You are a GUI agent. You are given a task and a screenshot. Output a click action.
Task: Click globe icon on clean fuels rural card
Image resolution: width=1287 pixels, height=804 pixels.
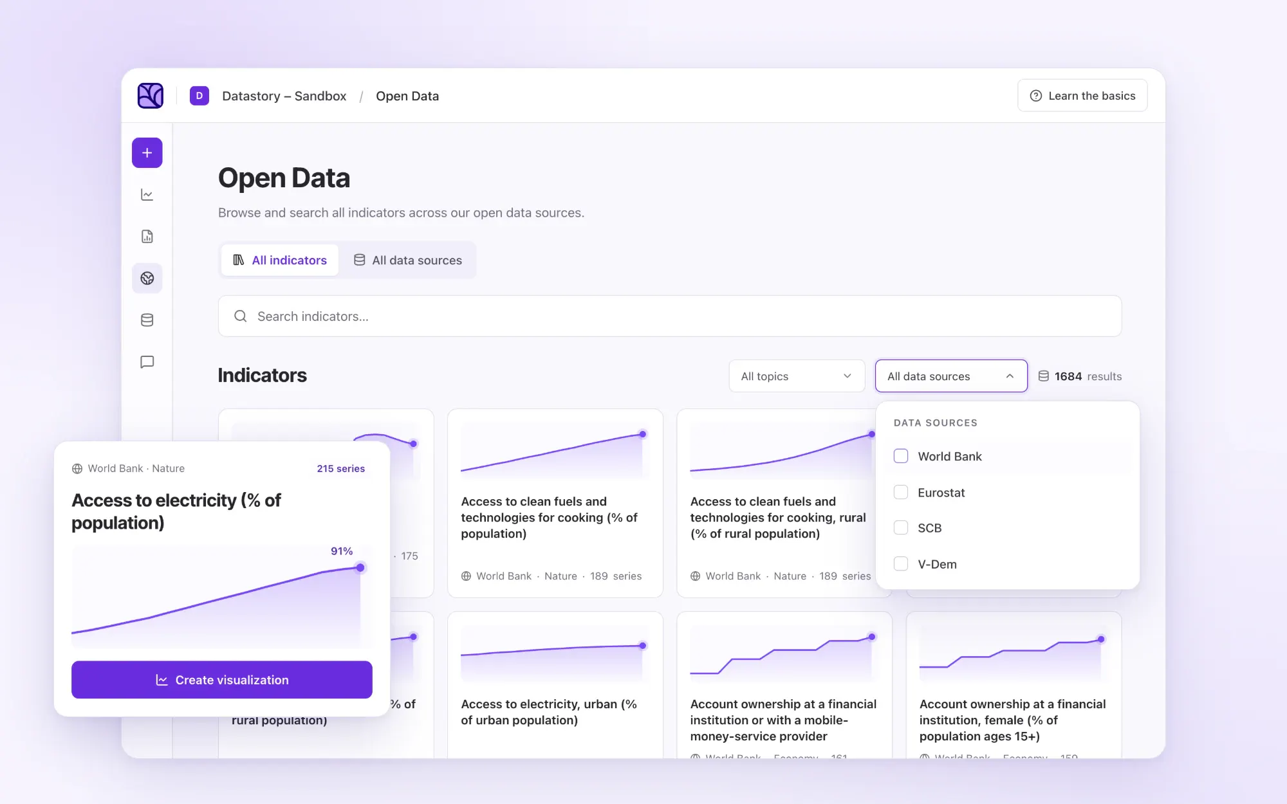(696, 576)
